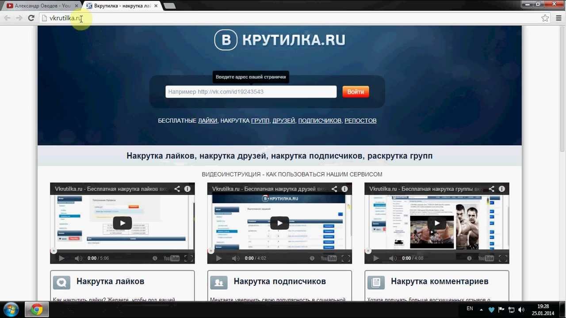Share the накрутка лайков video
This screenshot has width=566, height=318.
click(177, 189)
